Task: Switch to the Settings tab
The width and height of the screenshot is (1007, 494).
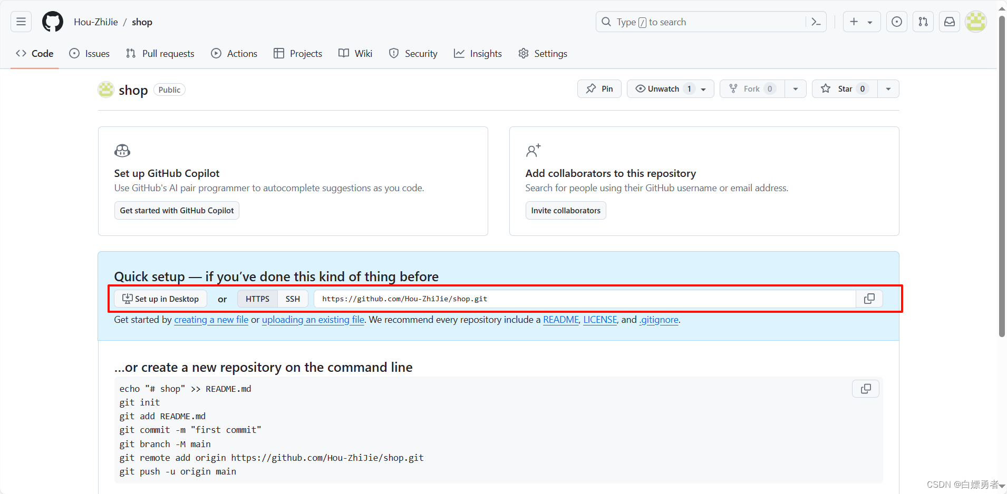Action: (x=543, y=53)
